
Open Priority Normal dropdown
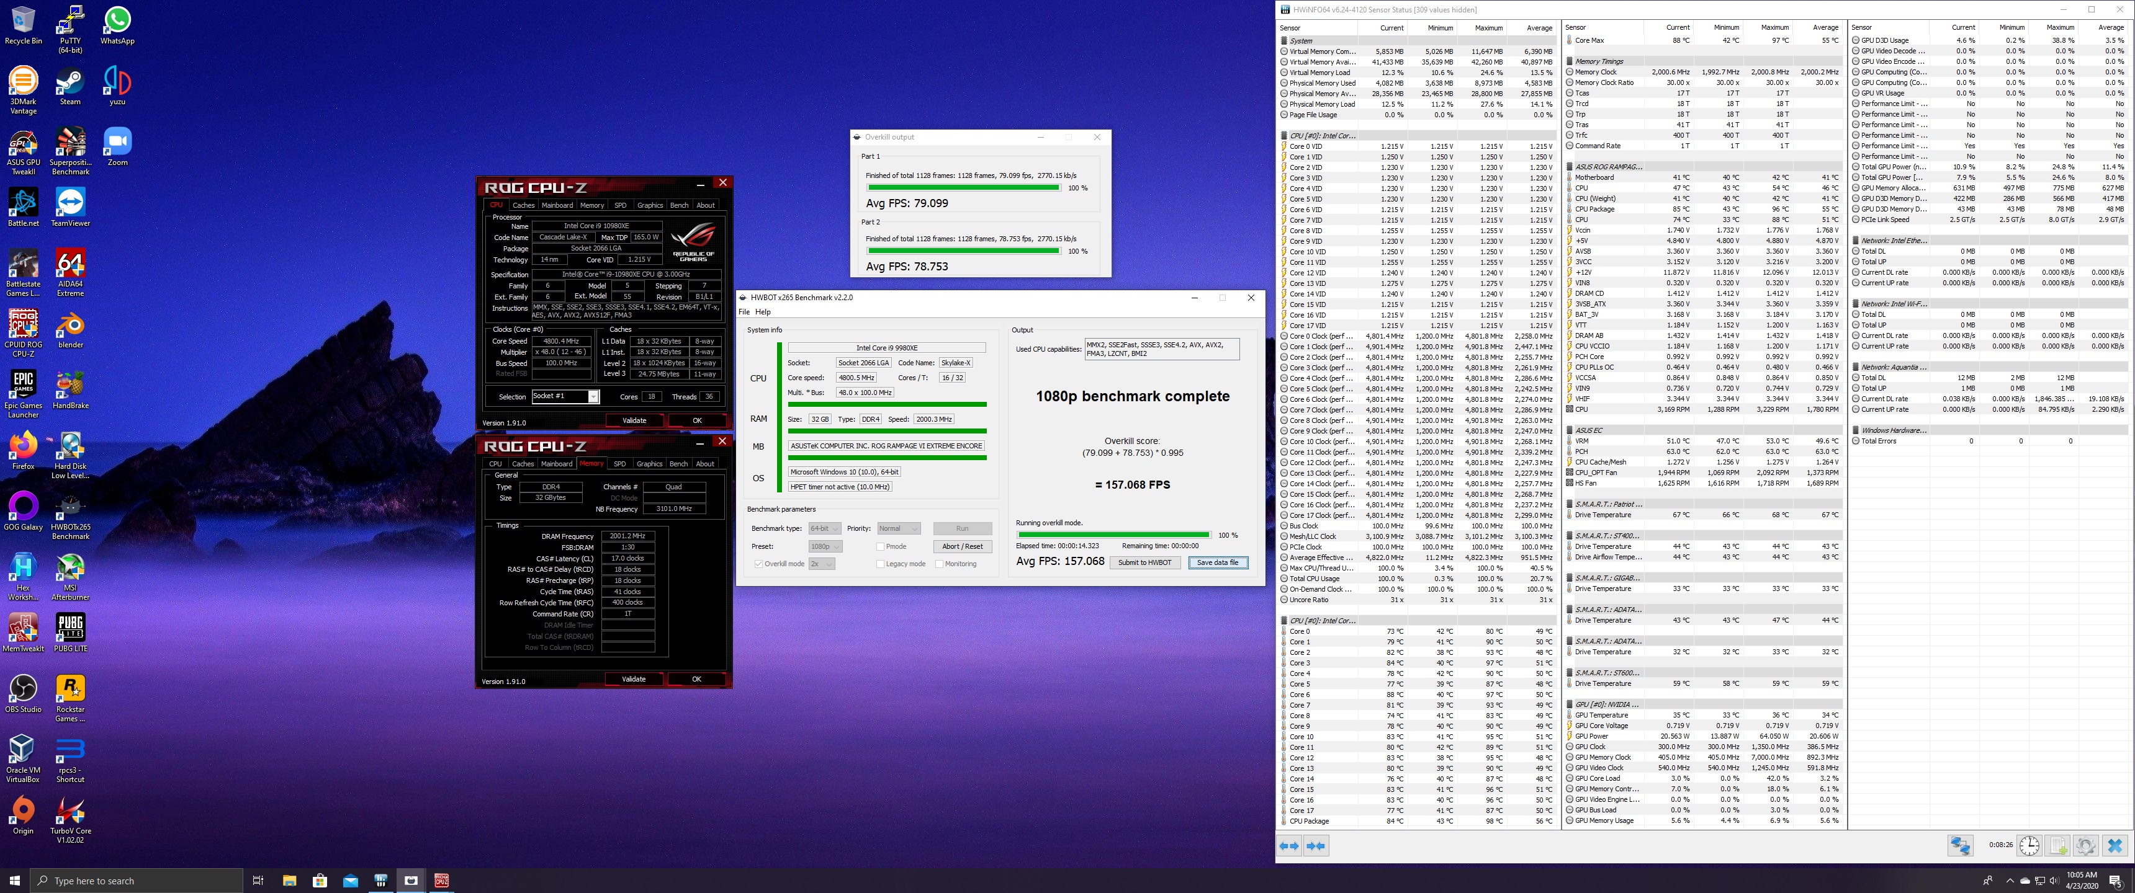(899, 528)
